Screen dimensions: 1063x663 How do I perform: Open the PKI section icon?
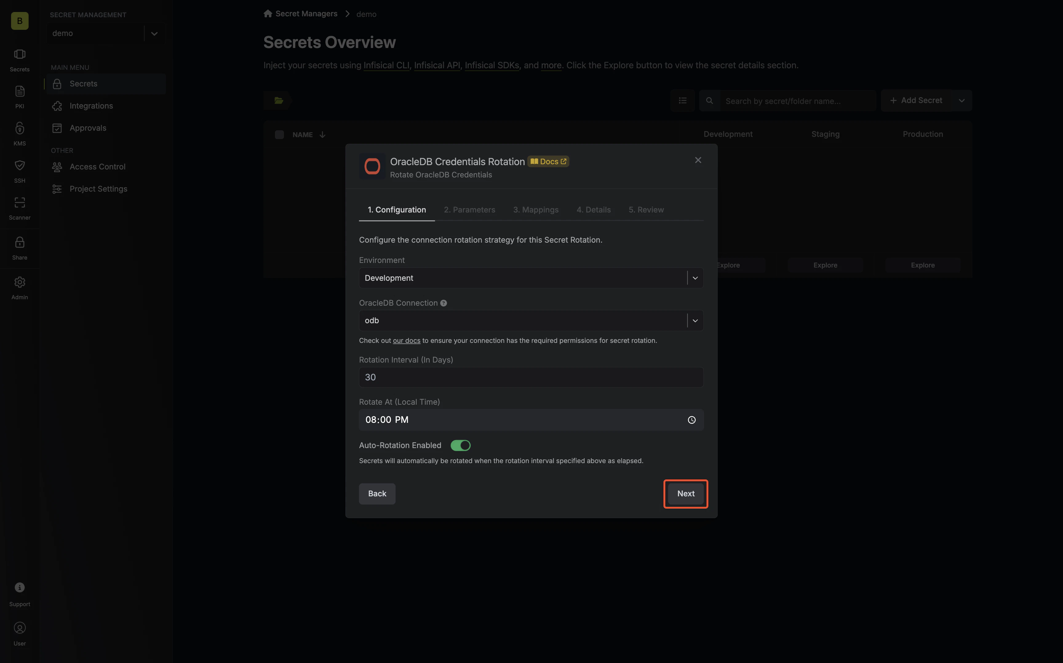[20, 97]
